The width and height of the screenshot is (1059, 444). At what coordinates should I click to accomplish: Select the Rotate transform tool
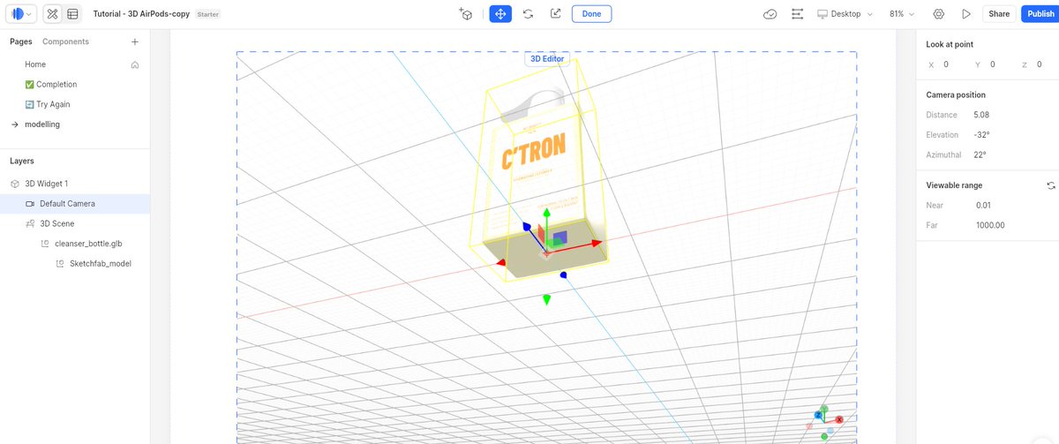(x=528, y=14)
